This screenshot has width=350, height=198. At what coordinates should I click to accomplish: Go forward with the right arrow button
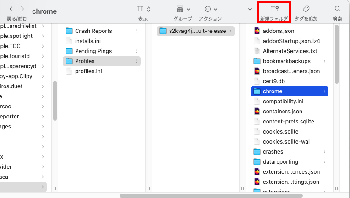coord(22,9)
